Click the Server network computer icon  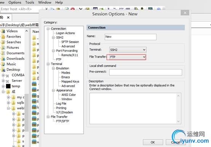click(x=8, y=81)
